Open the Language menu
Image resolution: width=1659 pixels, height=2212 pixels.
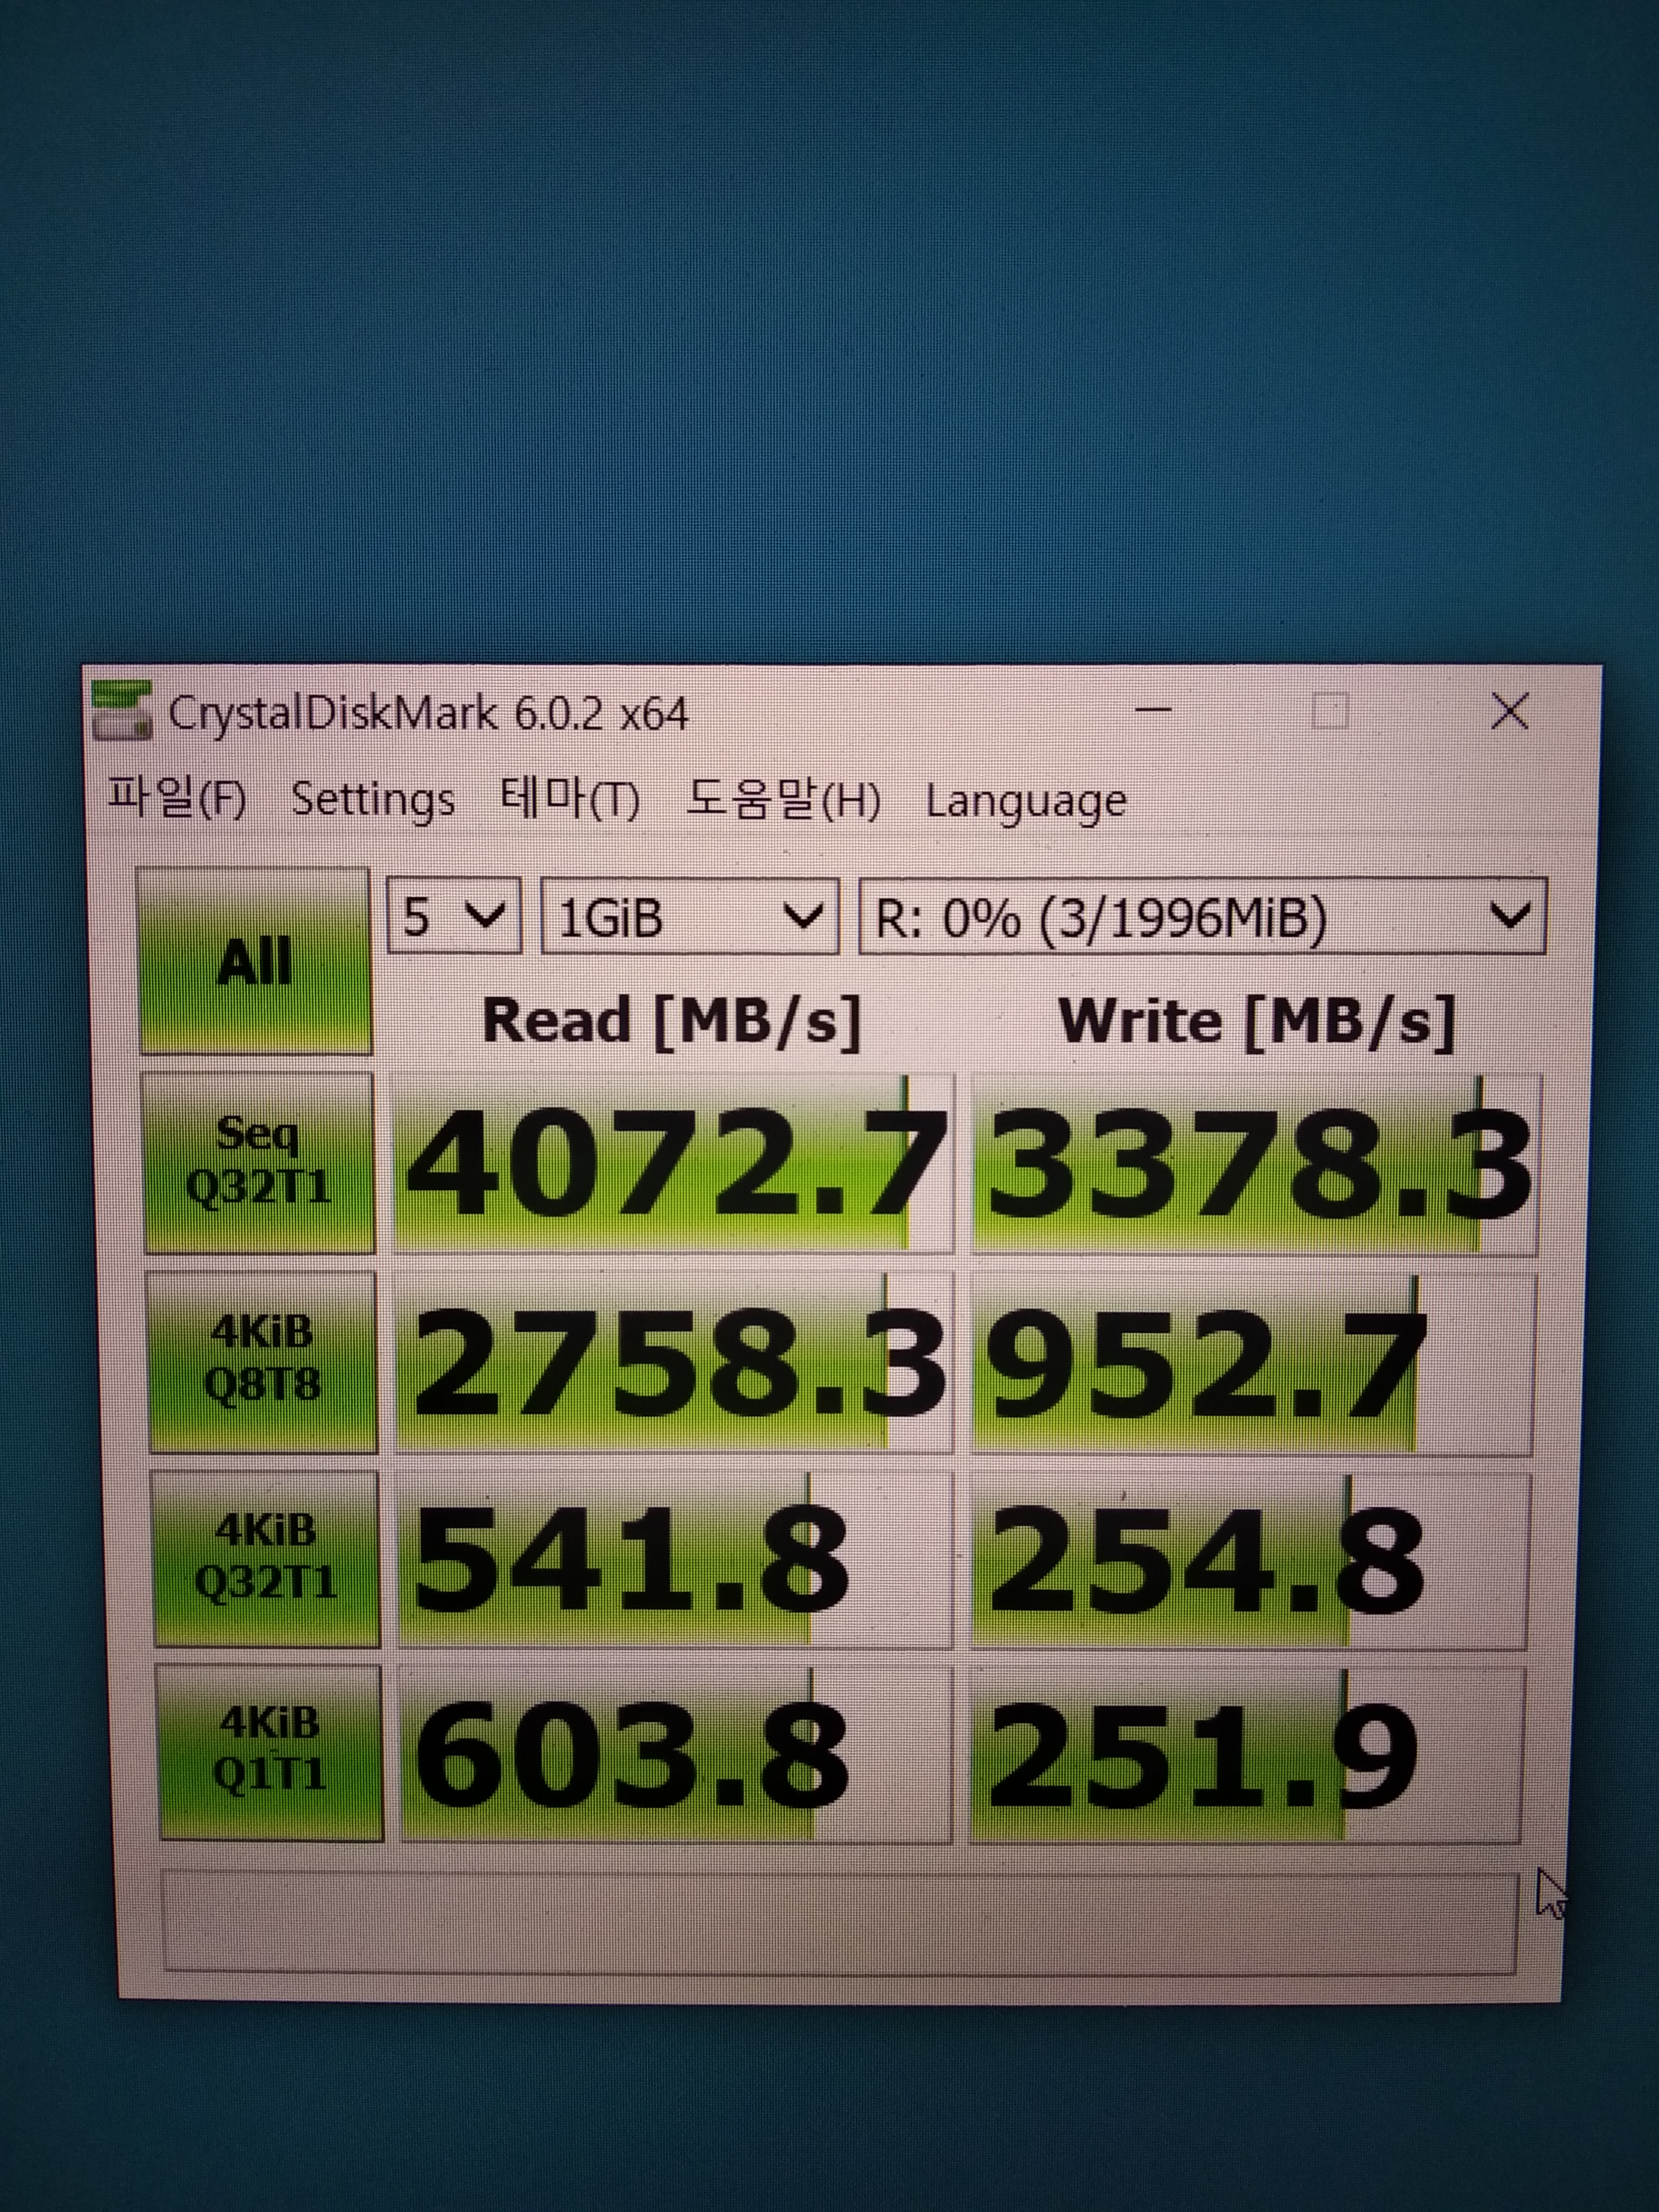(1026, 802)
